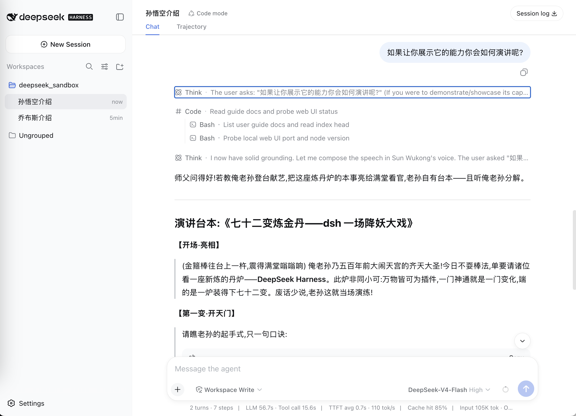
Task: Select the 孙悟空介绍 session
Action: point(66,102)
